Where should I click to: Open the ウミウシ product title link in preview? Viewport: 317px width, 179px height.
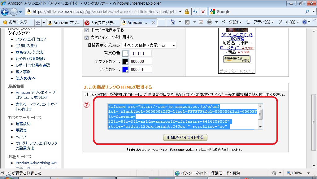[237, 37]
